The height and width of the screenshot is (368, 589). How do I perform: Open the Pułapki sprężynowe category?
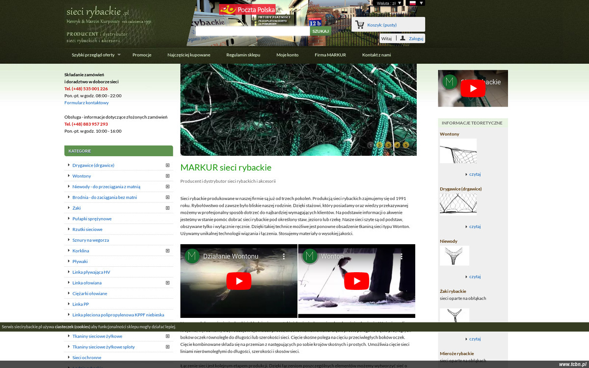92,219
